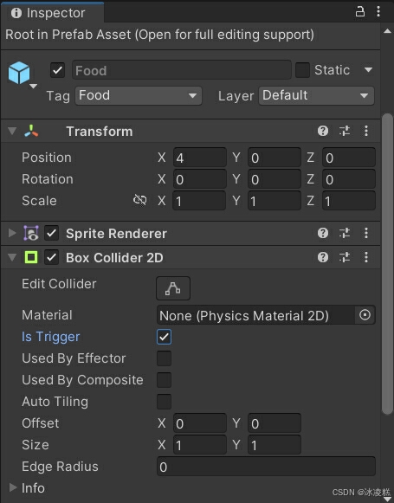394x503 pixels.
Task: Click the Material label
Action: point(47,315)
